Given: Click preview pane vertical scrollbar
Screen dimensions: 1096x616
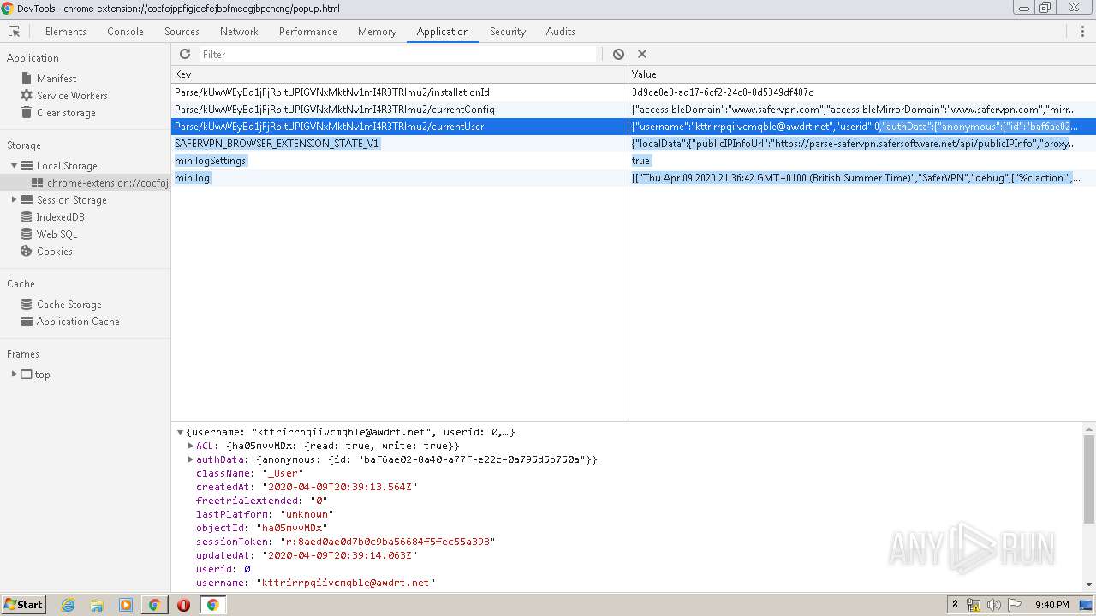Looking at the screenshot, I should click(1089, 479).
